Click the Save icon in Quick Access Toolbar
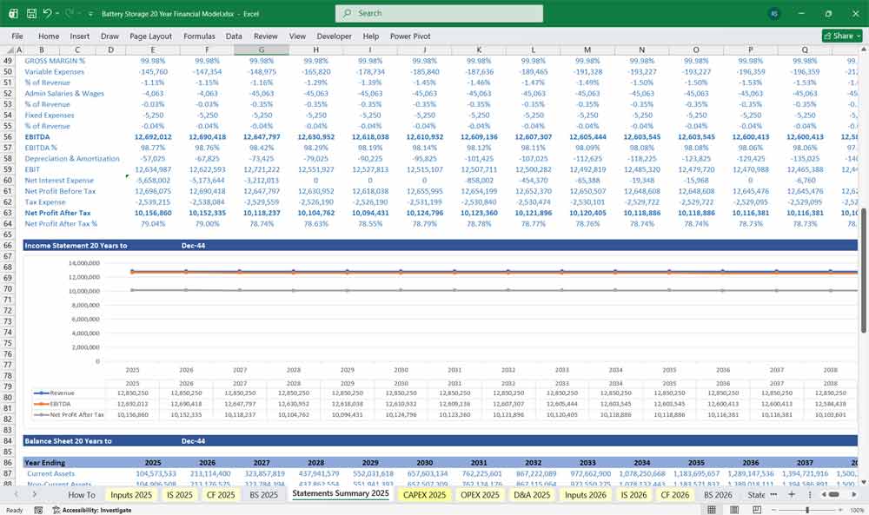This screenshot has width=869, height=515. [30, 13]
